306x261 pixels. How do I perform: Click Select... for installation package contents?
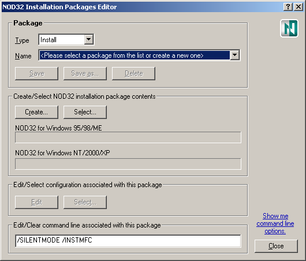click(x=85, y=112)
